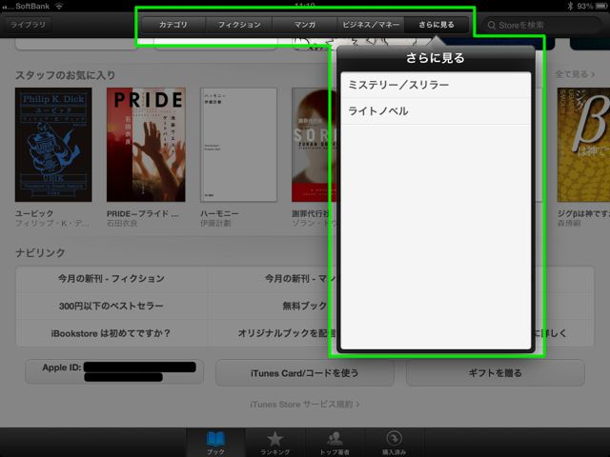Open 300円以下のベストセラー link
Screen dimensions: 610x457
(112, 306)
